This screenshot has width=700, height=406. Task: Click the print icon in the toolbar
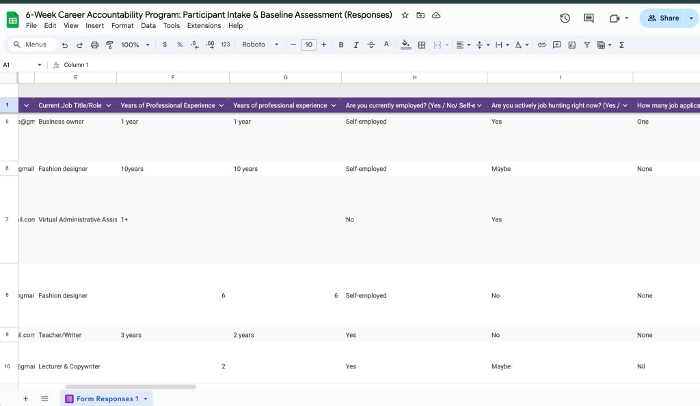point(94,45)
